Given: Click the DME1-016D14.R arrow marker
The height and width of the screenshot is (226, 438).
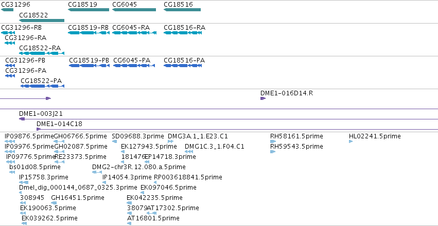Looking at the screenshot, I should [x=263, y=98].
